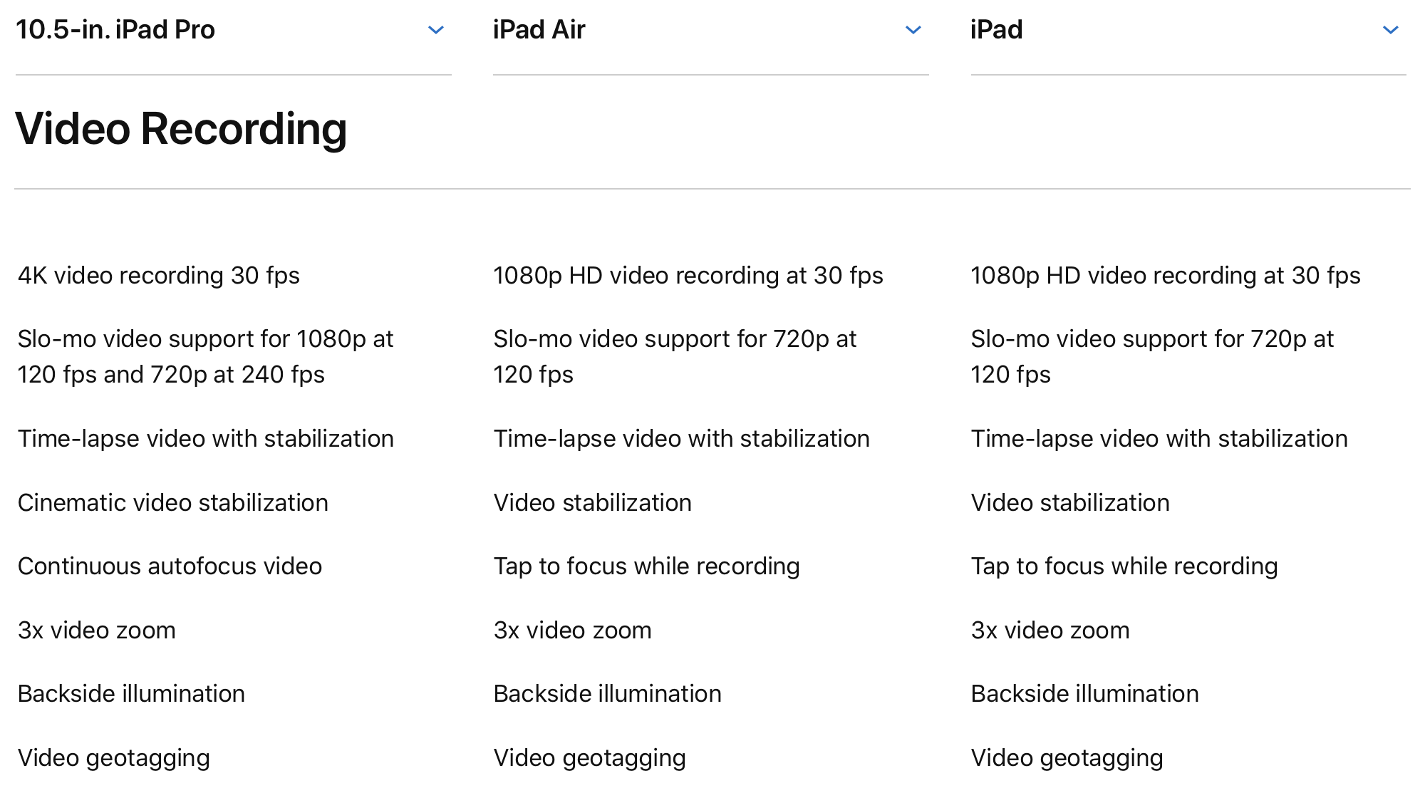The image size is (1425, 798).
Task: Click iPad Air 'Video geotagging' text
Action: click(590, 758)
